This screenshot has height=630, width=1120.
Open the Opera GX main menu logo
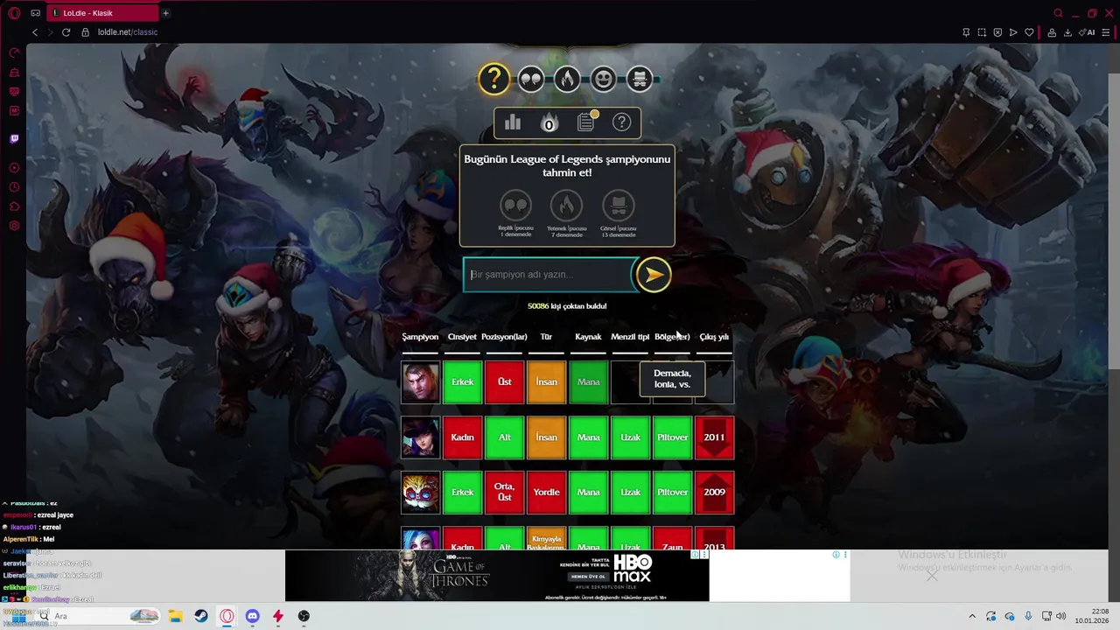click(14, 13)
